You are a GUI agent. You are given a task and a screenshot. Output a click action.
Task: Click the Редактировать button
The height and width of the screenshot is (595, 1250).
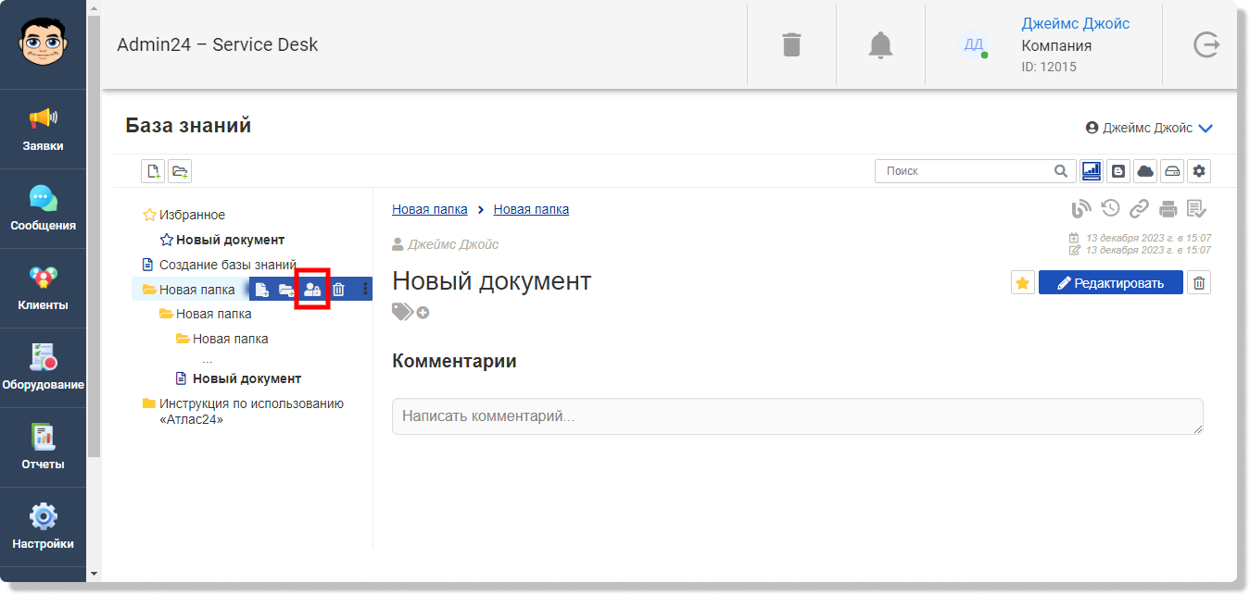coord(1110,282)
